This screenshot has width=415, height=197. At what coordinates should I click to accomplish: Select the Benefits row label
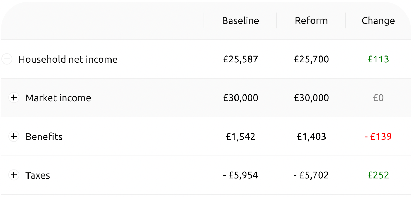pyautogui.click(x=44, y=137)
